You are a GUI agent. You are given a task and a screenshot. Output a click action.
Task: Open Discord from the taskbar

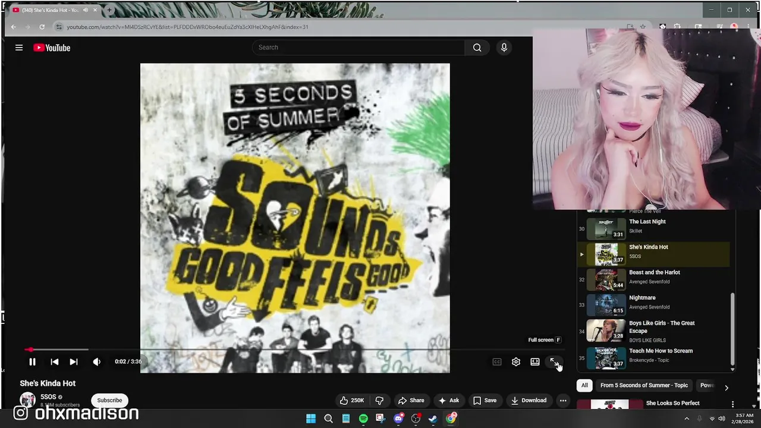tap(398, 418)
